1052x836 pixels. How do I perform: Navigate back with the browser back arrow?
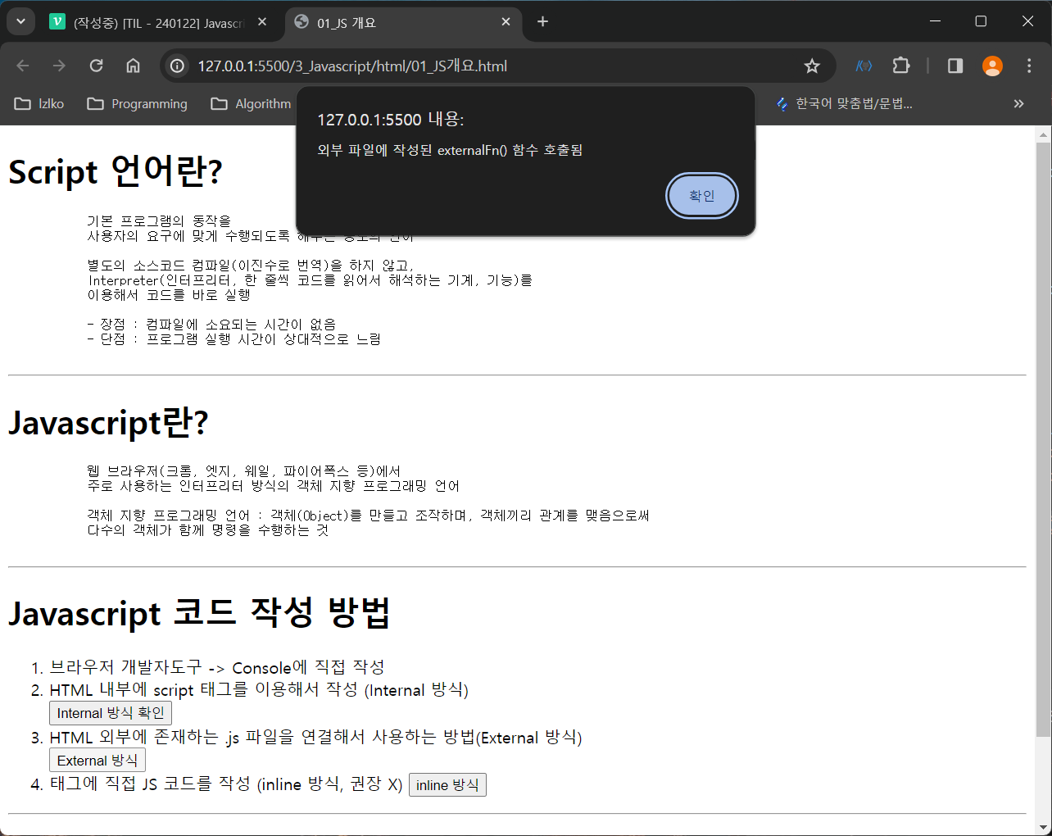click(x=22, y=66)
